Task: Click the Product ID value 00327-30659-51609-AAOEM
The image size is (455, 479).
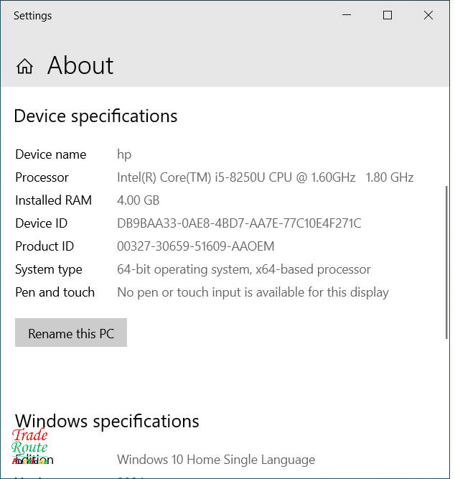Action: pos(195,246)
